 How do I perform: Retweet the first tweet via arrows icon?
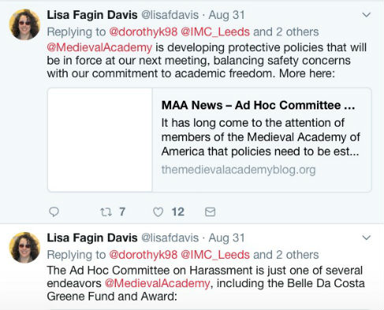pyautogui.click(x=106, y=212)
